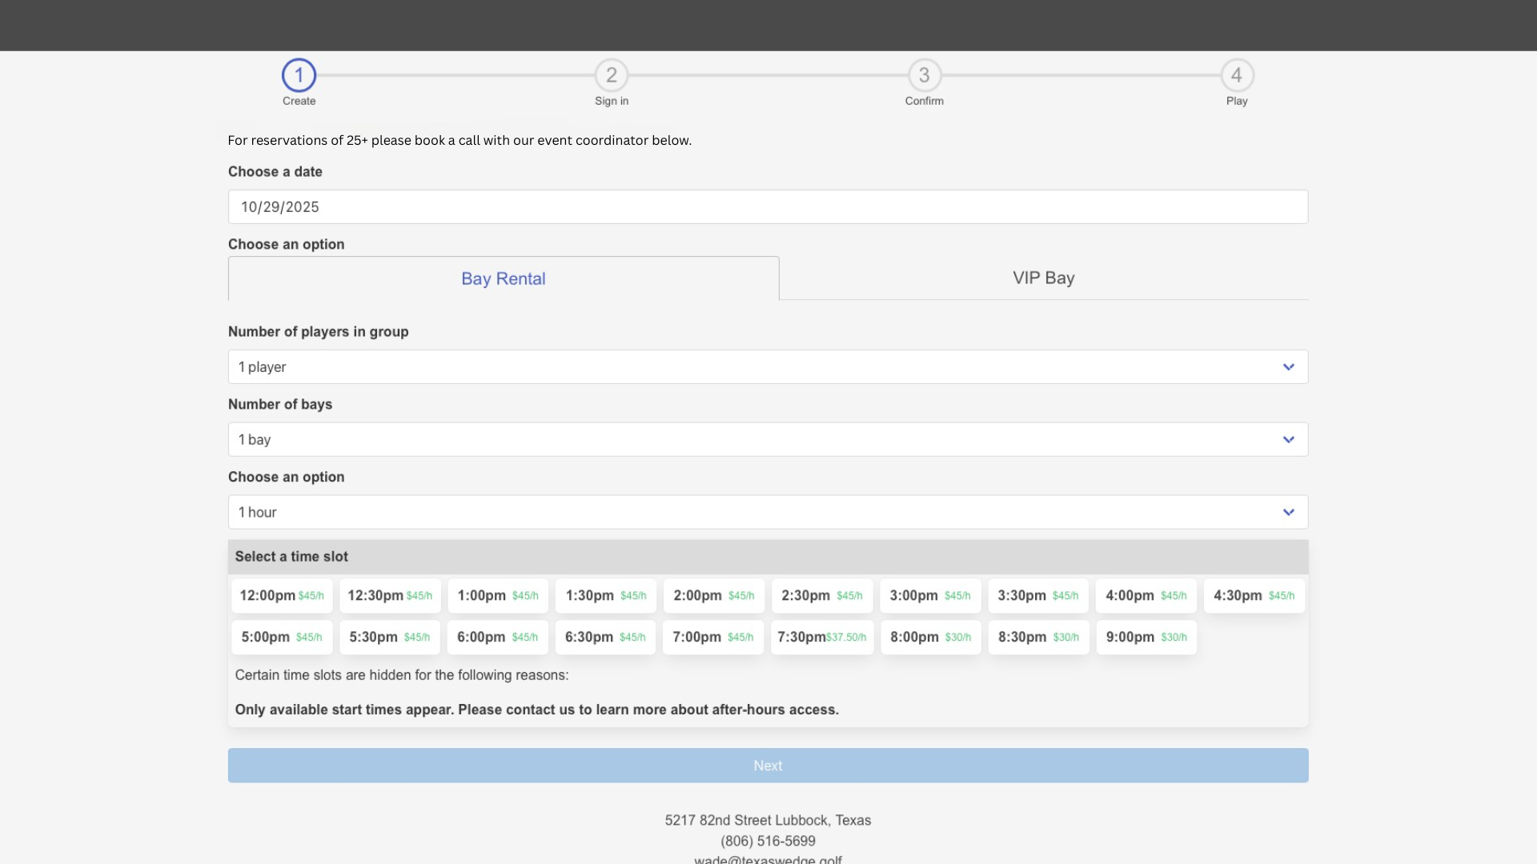1537x864 pixels.
Task: Choose the 5:00pm time slot
Action: (x=282, y=637)
